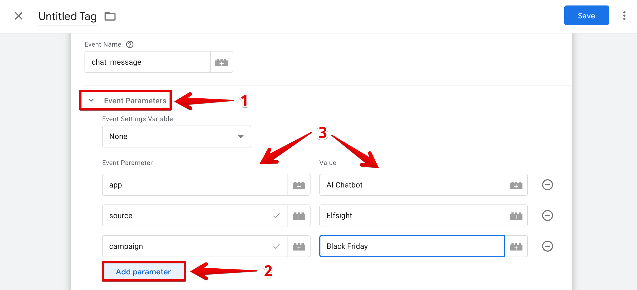637x290 pixels.
Task: Insert variable into Black Friday value
Action: point(516,246)
